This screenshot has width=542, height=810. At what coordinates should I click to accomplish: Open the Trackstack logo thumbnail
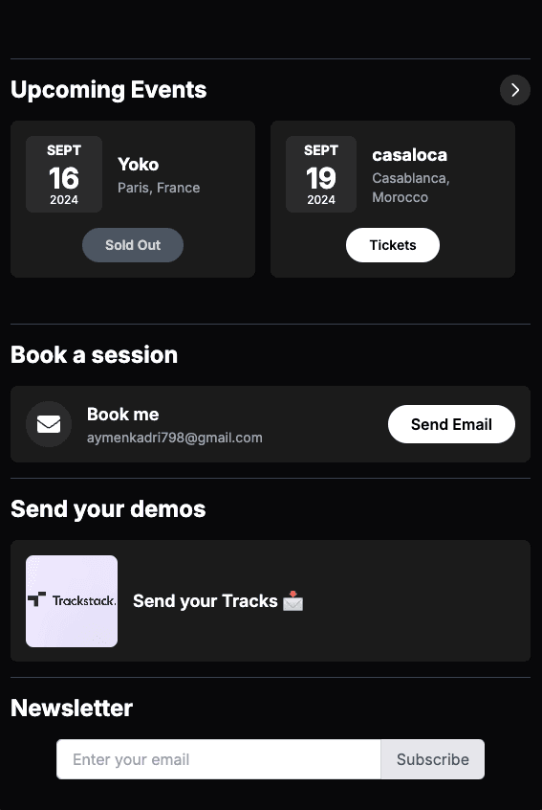point(72,600)
